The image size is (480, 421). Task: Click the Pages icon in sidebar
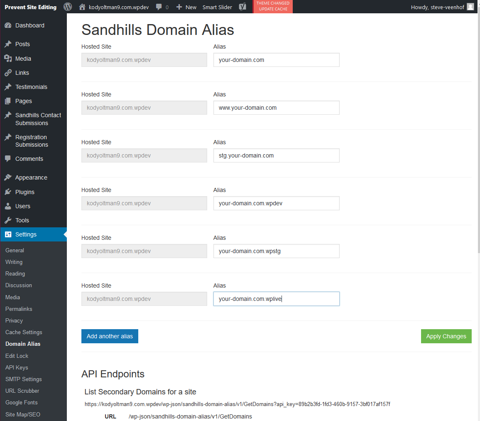click(8, 101)
